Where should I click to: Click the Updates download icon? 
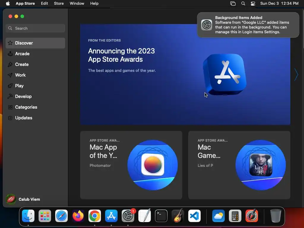click(10, 118)
